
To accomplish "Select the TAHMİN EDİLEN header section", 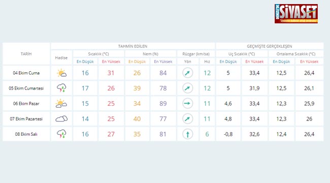I will [x=133, y=46].
